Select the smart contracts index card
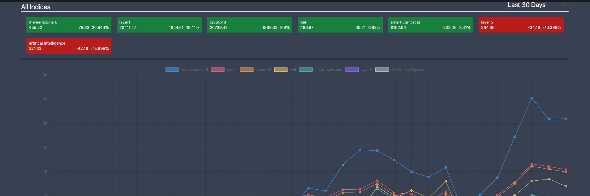This screenshot has height=196, width=590. click(x=431, y=25)
